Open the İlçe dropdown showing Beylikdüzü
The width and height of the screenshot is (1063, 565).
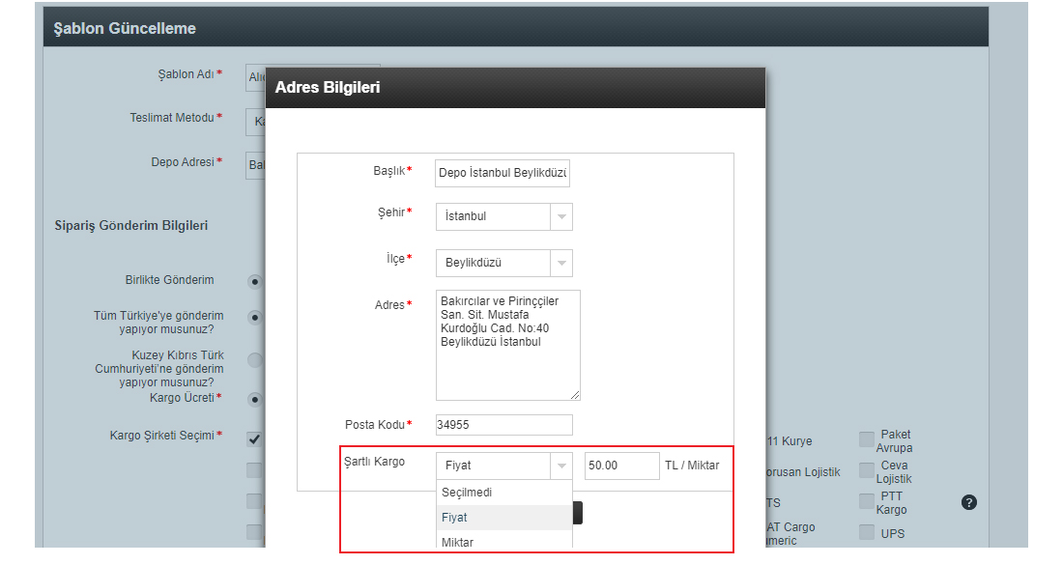(503, 263)
